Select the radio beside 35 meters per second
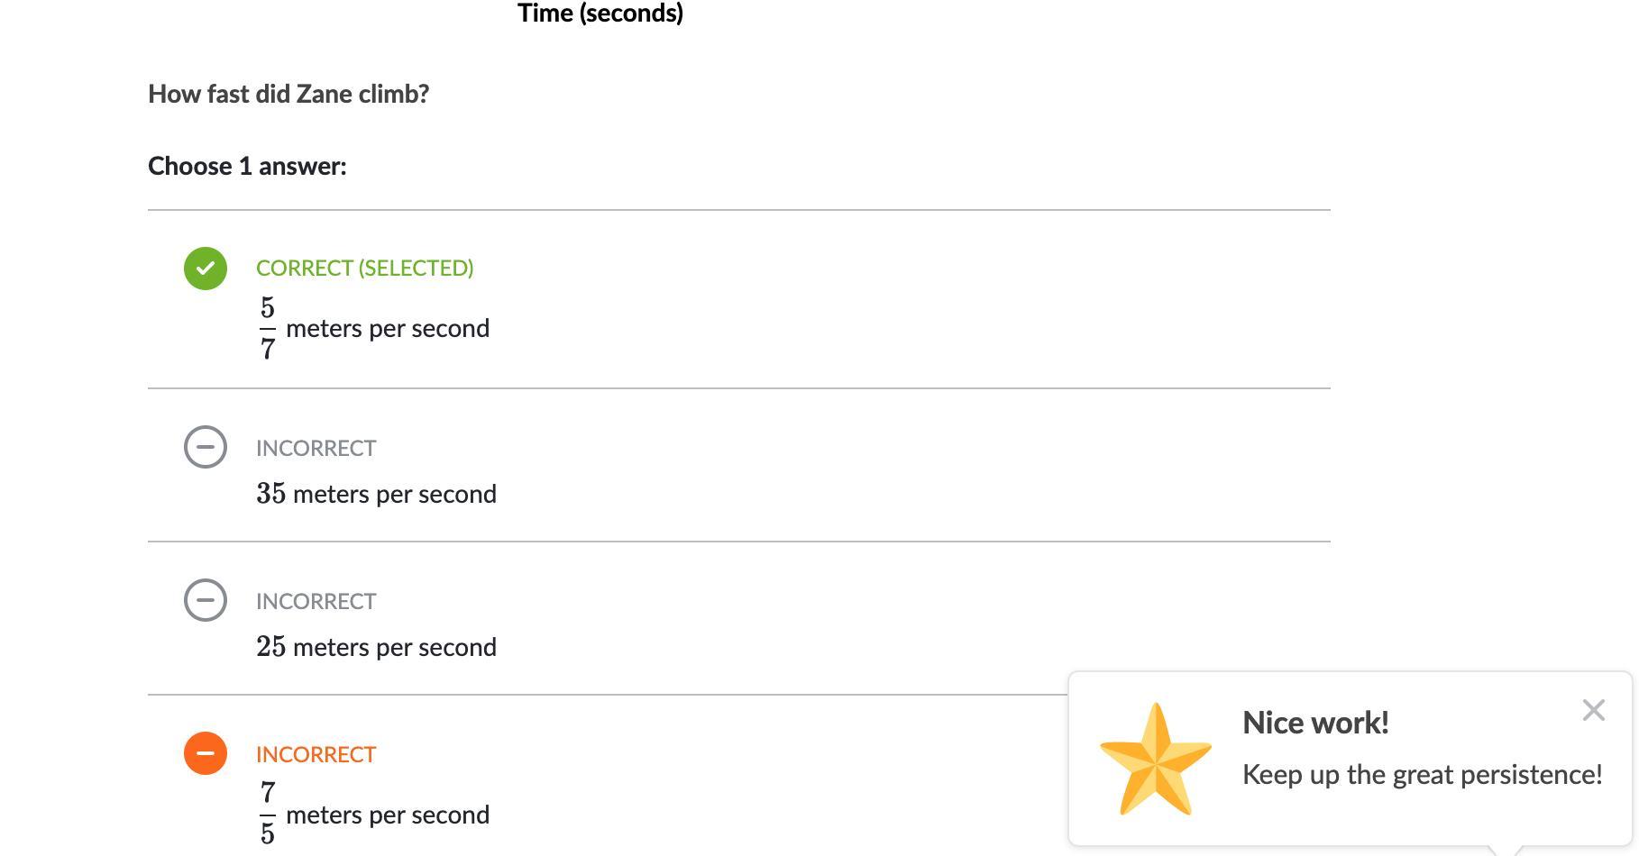 206,447
